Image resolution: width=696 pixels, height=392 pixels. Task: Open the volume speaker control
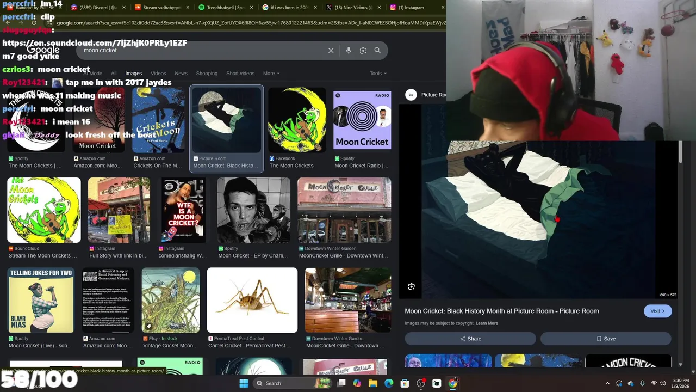[663, 383]
